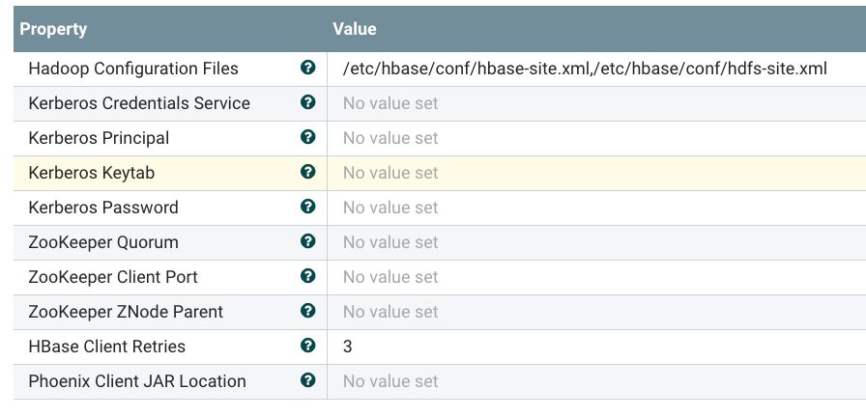The height and width of the screenshot is (417, 866).
Task: Click help icon beside Kerberos Credentials Service
Action: 308,103
